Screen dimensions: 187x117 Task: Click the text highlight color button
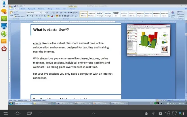click(x=48, y=16)
